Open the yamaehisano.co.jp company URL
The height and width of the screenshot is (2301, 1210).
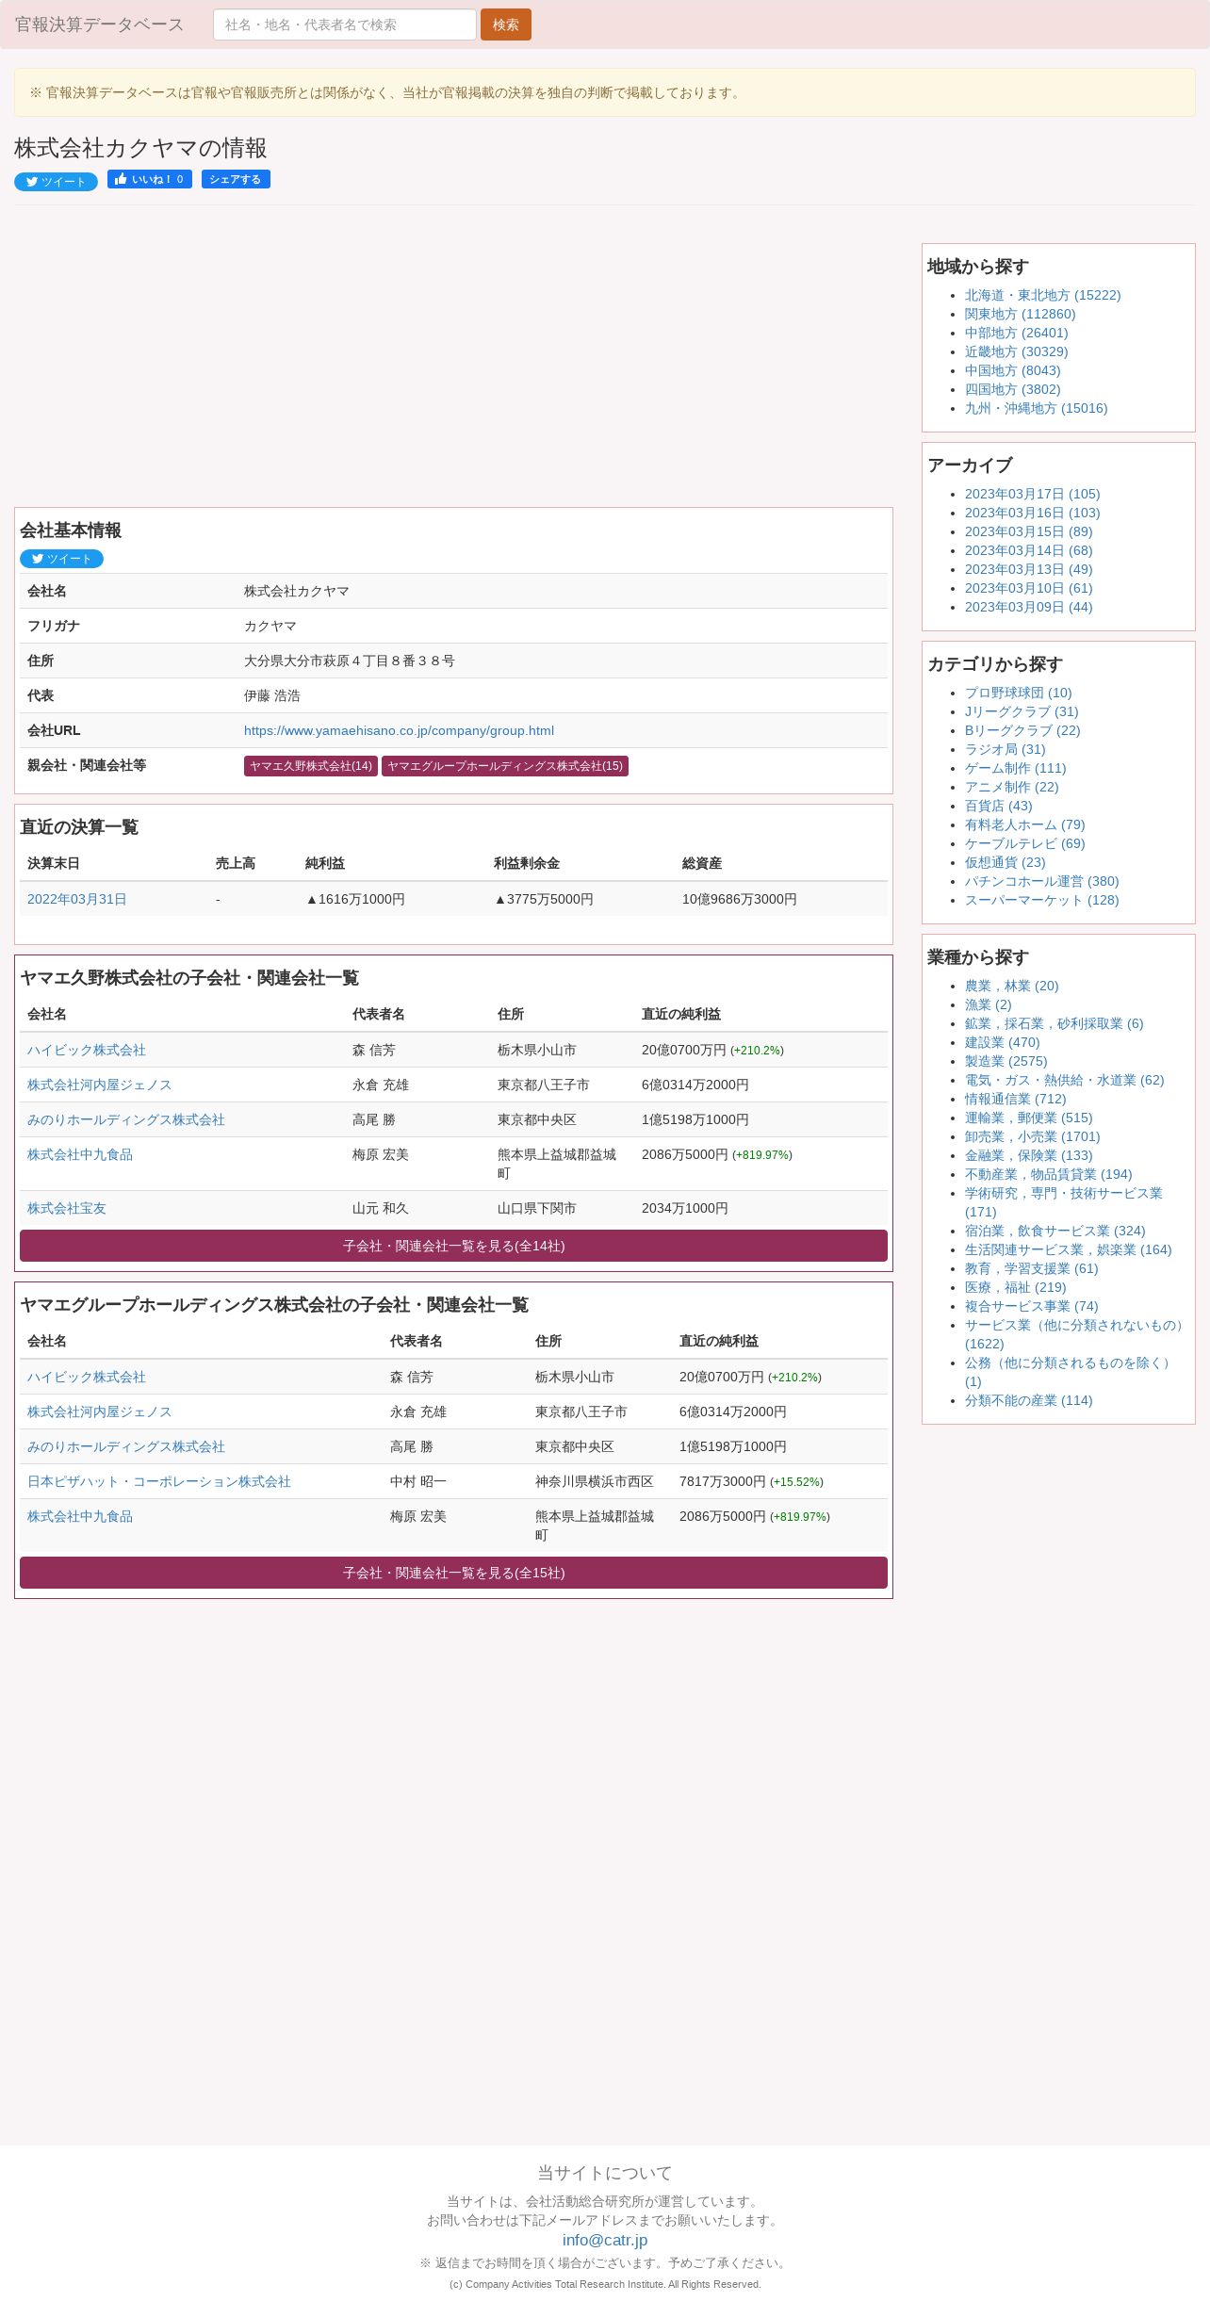(399, 730)
